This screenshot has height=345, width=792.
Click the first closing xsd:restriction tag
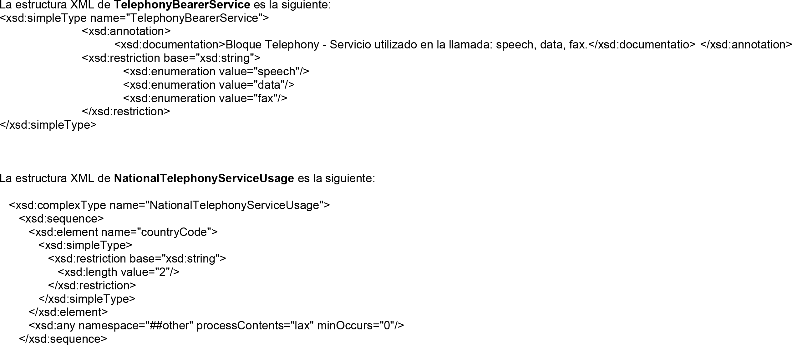(x=126, y=112)
